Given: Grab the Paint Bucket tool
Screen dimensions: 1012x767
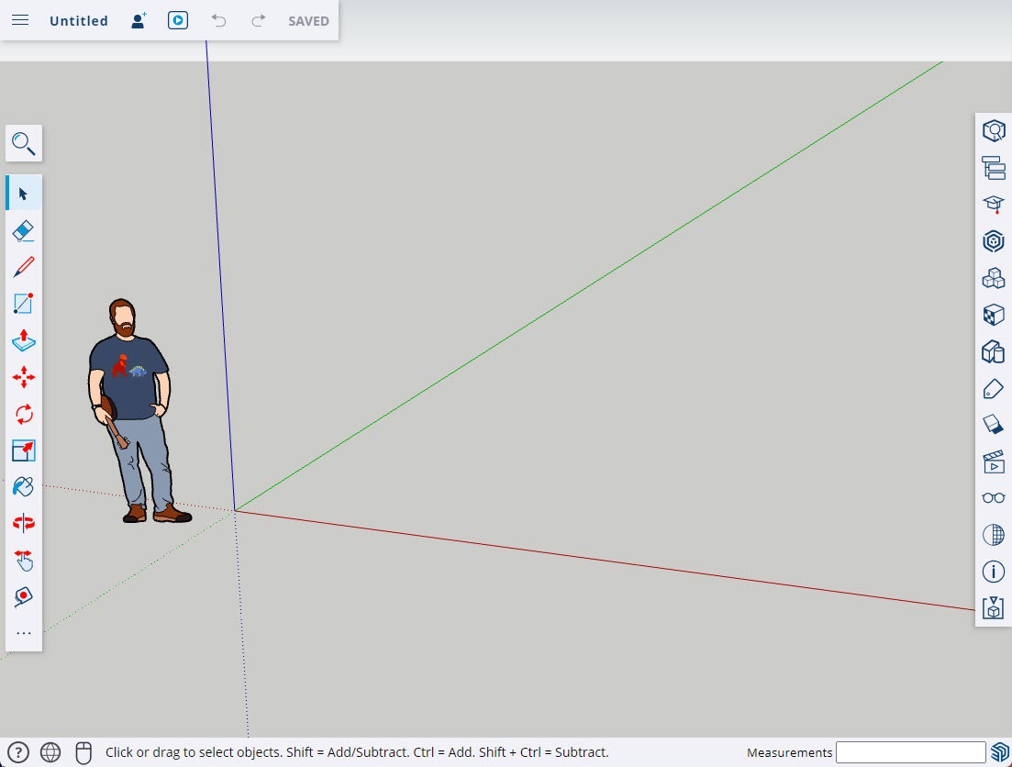Looking at the screenshot, I should 23,486.
